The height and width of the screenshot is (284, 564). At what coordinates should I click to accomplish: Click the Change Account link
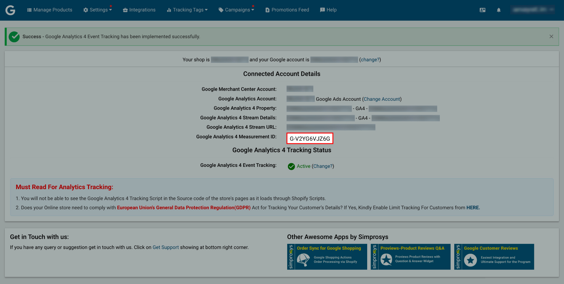(x=382, y=99)
